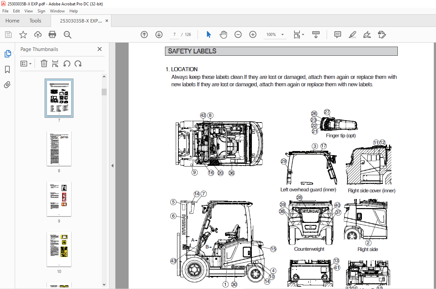Open Page Thumbnails panel icon
Image resolution: width=436 pixels, height=289 pixels.
[7, 54]
